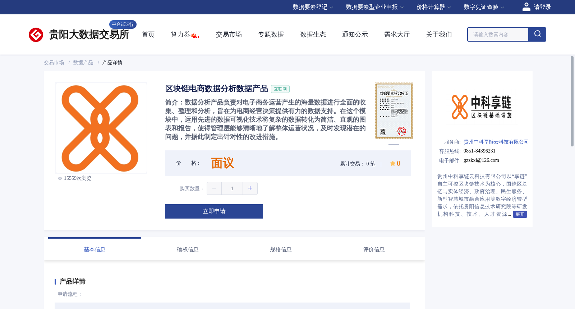575x309 pixels.
Task: Click 贵阳大数据交易所 site title
Action: tap(89, 35)
